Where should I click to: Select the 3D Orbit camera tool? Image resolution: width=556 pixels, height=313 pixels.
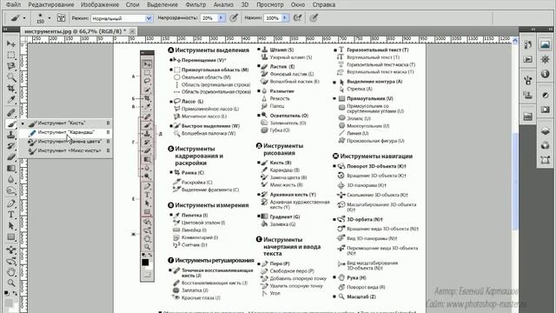[x=11, y=261]
